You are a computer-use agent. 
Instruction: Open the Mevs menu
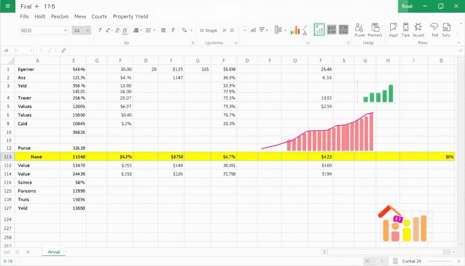(x=80, y=16)
